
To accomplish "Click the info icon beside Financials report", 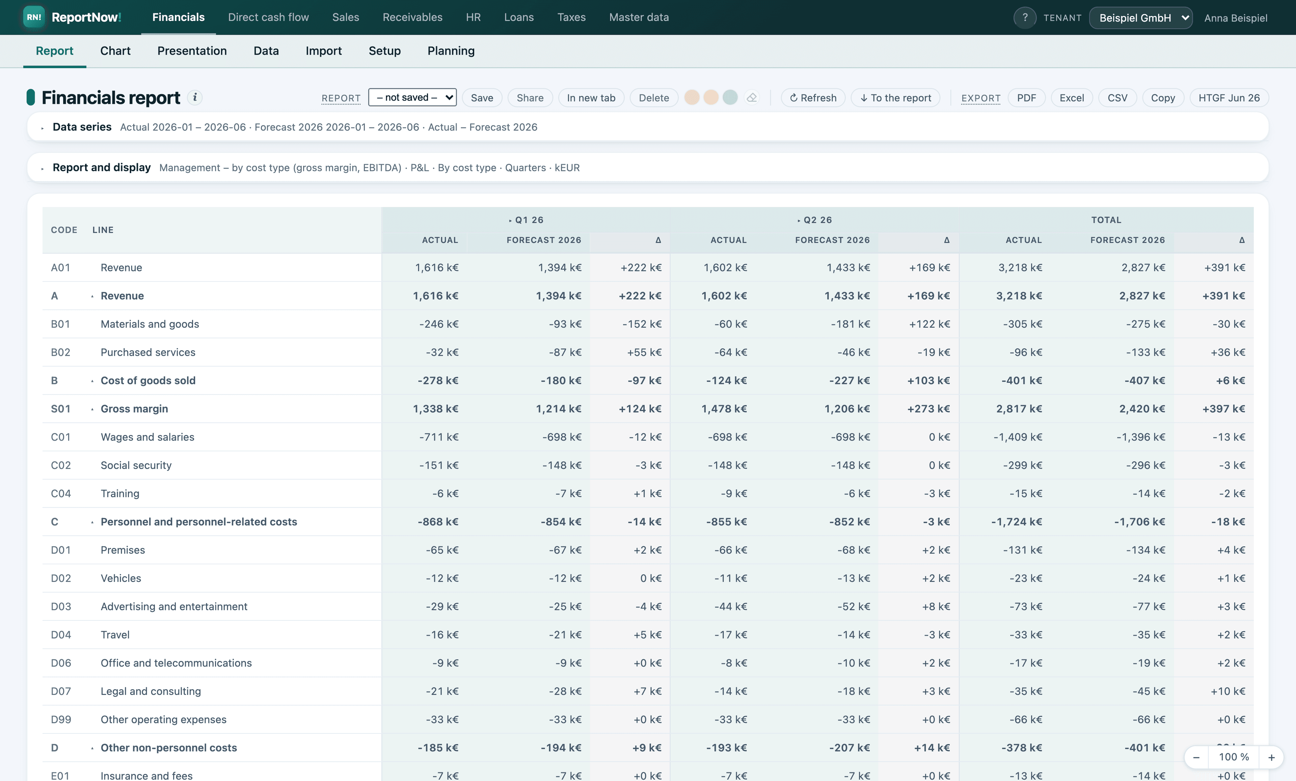I will pyautogui.click(x=195, y=97).
